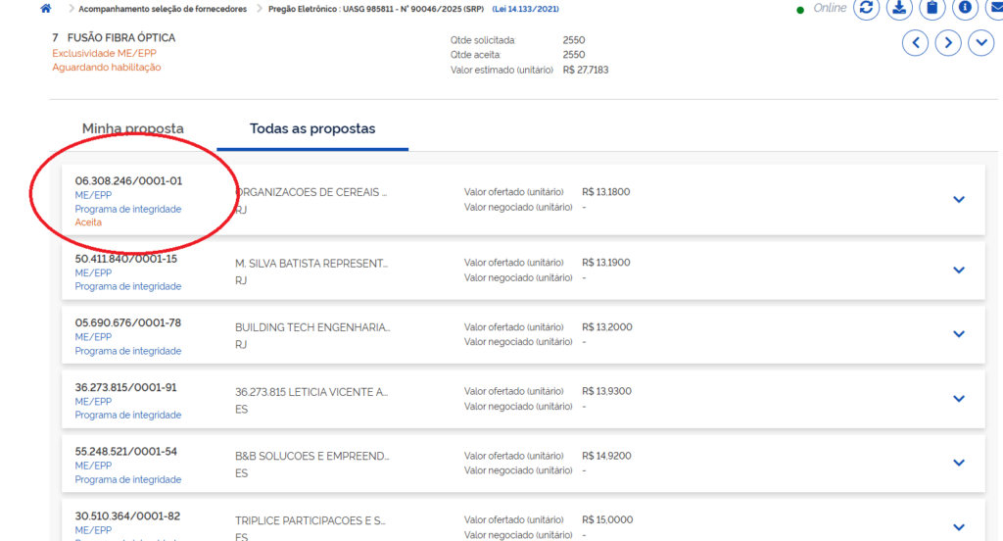Click the download icon in header
The height and width of the screenshot is (541, 1003).
coord(899,8)
